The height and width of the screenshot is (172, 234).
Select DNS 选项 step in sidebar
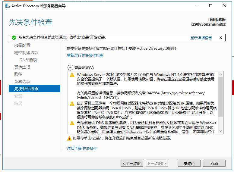click(28, 60)
